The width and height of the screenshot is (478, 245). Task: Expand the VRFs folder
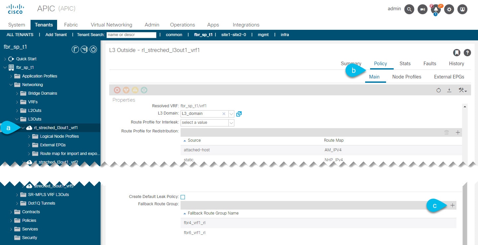[17, 102]
